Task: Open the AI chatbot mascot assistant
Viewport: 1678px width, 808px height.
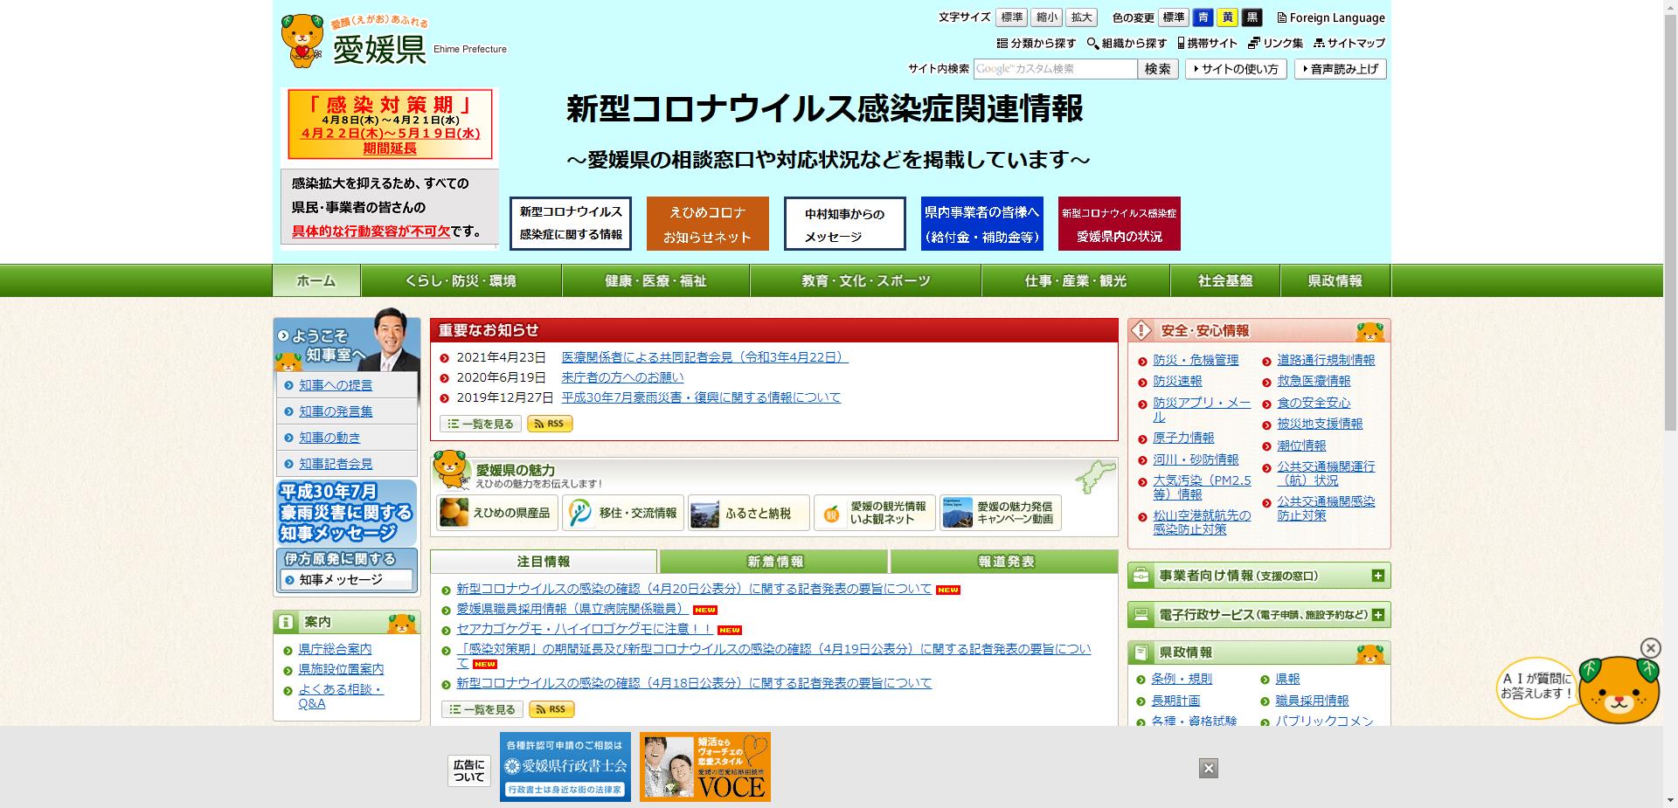Action: coord(1619,689)
